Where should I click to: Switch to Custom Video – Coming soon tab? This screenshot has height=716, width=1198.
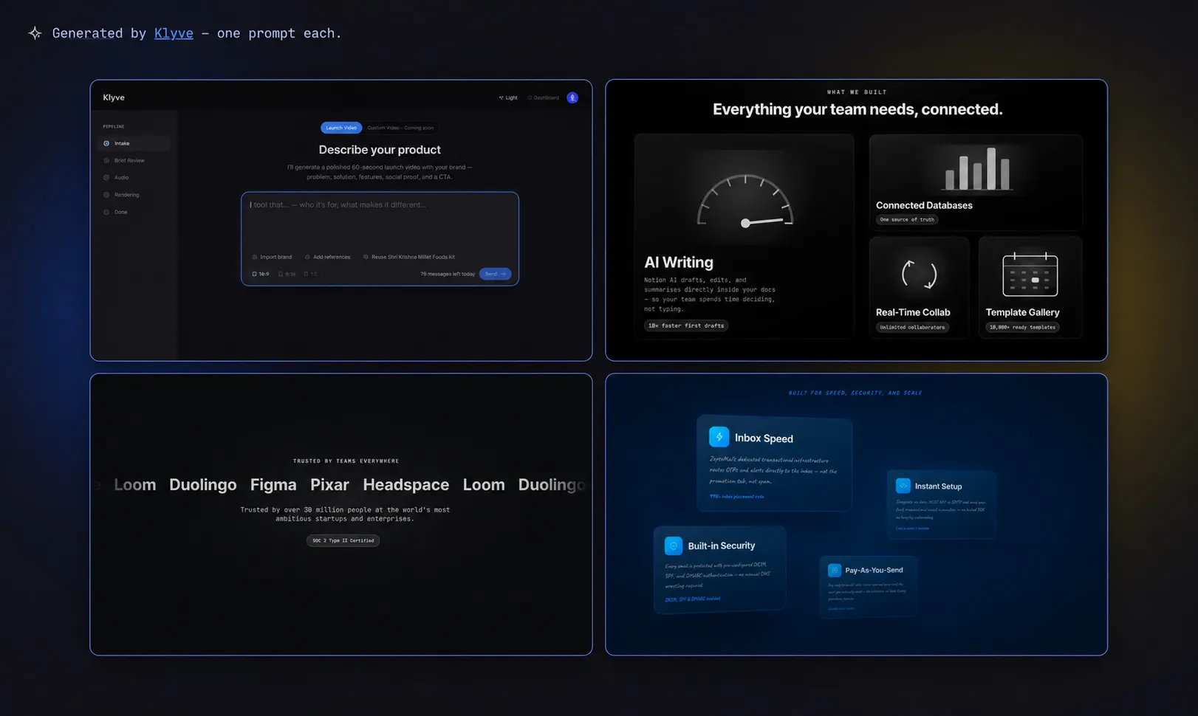400,128
